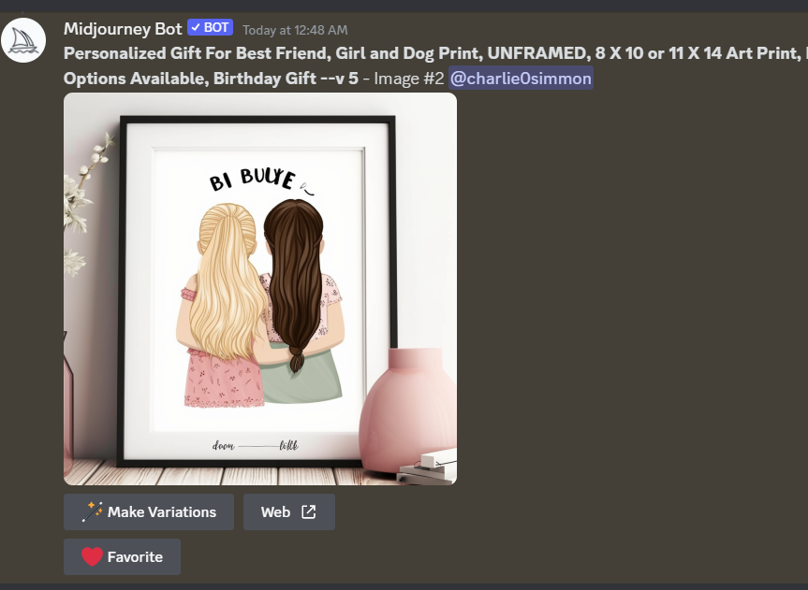Click the Favorite heart button
The image size is (808, 590).
pyautogui.click(x=122, y=556)
